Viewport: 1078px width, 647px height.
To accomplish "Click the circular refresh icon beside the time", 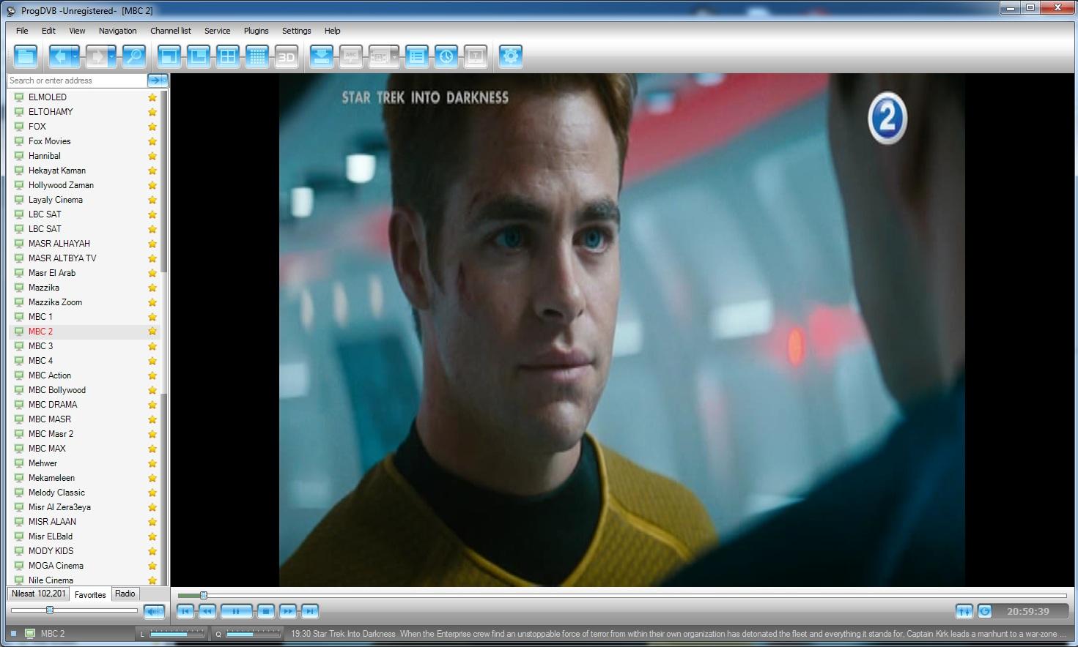I will 985,611.
